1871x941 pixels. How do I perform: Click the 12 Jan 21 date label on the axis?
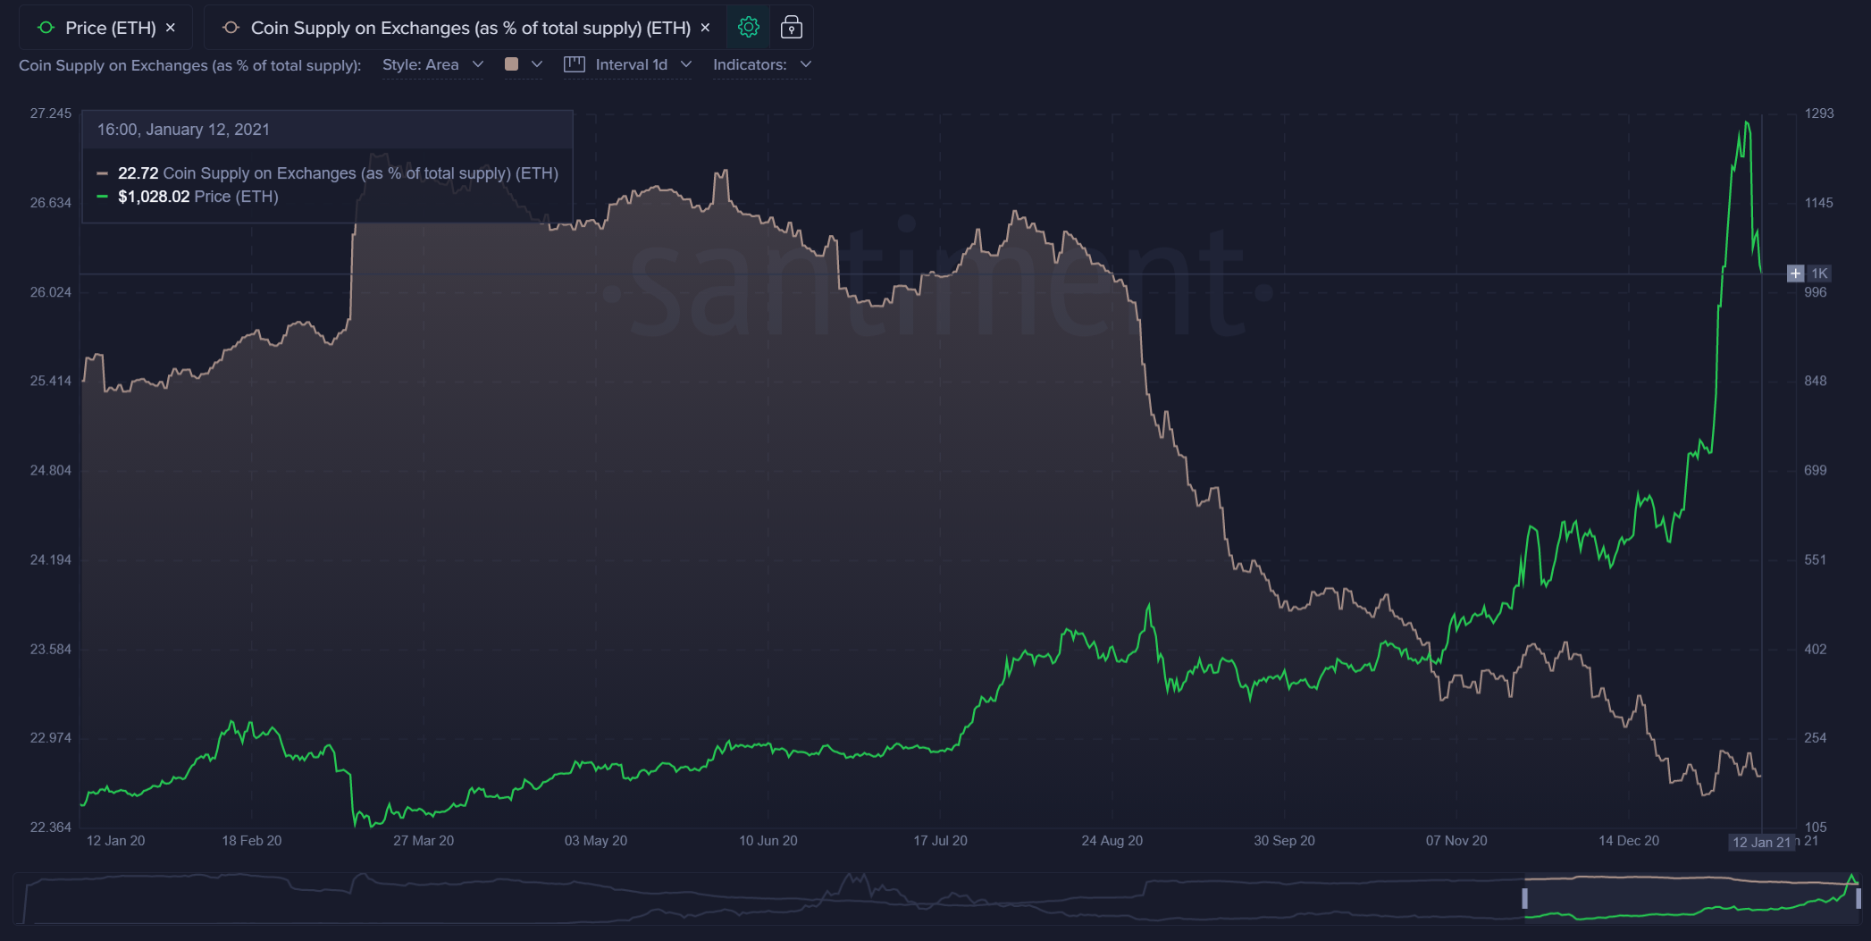coord(1761,842)
